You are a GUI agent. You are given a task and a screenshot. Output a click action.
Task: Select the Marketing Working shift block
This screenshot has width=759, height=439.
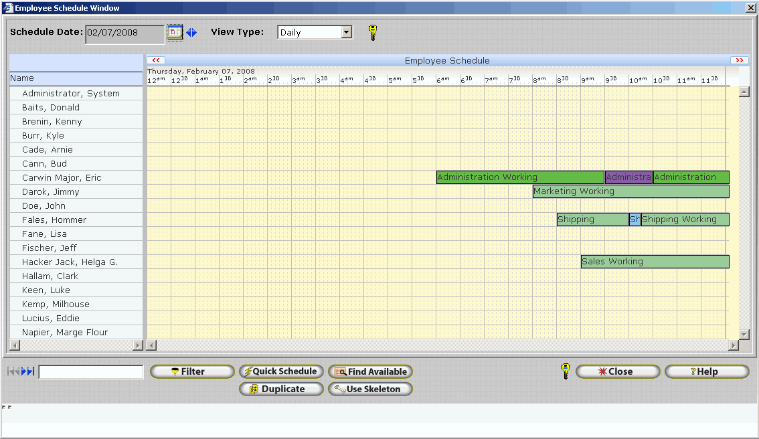630,191
